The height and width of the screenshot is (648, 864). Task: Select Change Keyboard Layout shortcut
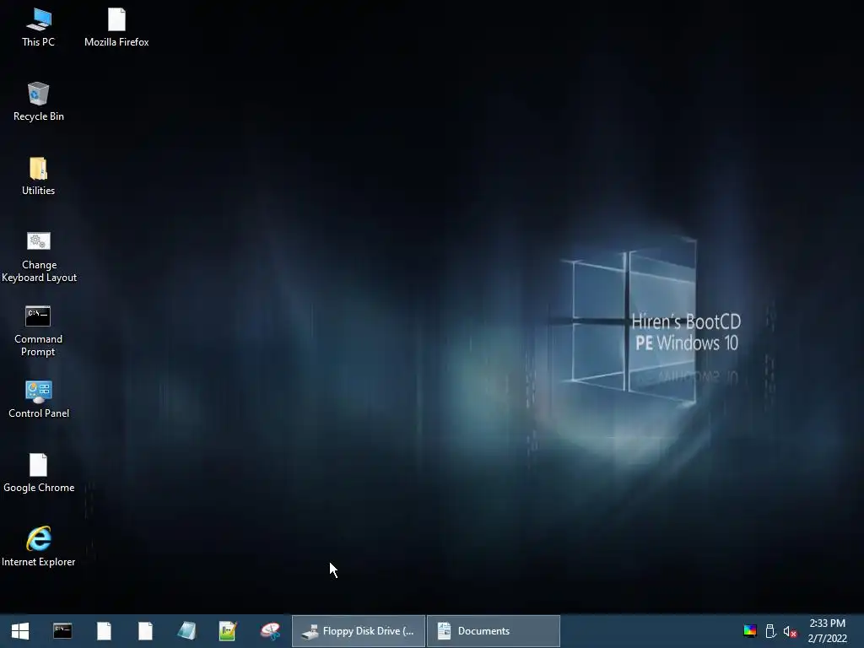pyautogui.click(x=39, y=256)
